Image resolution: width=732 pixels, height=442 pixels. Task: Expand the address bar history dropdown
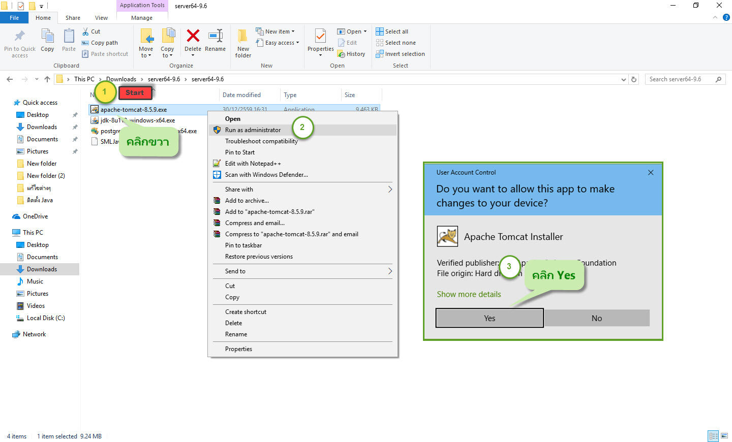point(624,79)
